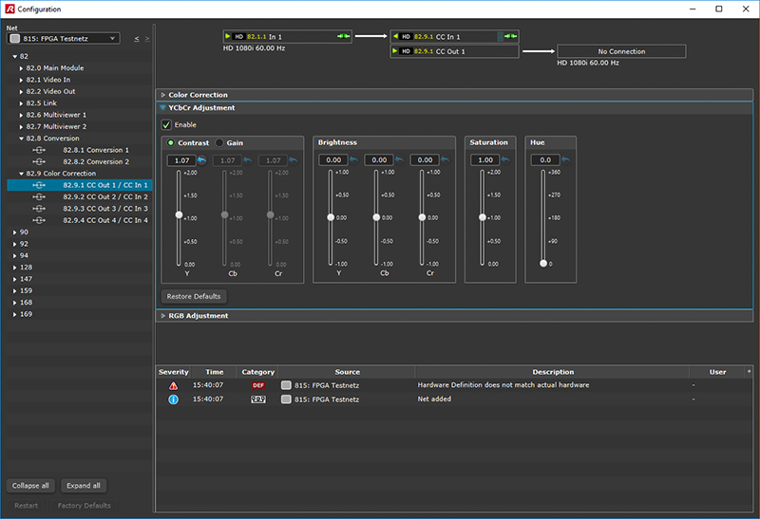Collapse the 82 tree node

coord(15,57)
